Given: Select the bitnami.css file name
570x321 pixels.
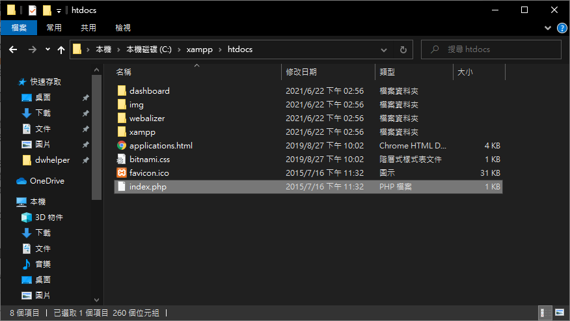Looking at the screenshot, I should pos(150,159).
